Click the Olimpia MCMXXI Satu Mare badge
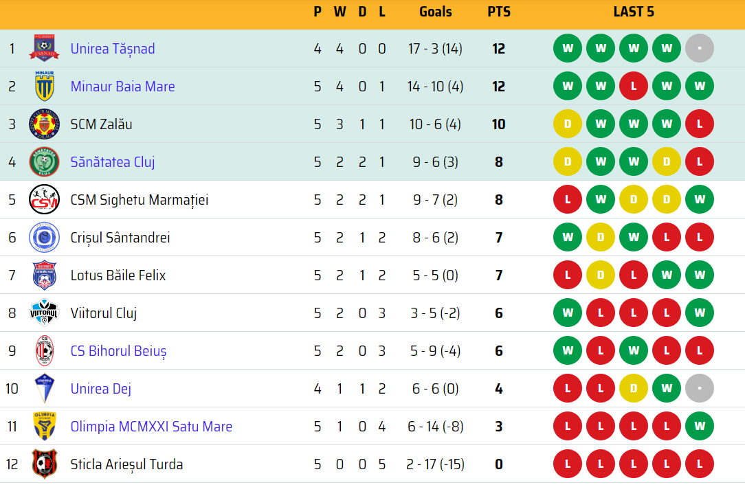 [x=44, y=427]
